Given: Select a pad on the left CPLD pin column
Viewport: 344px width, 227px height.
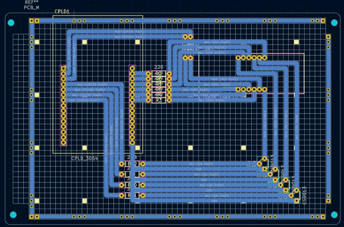Looking at the screenshot, I should (64, 103).
